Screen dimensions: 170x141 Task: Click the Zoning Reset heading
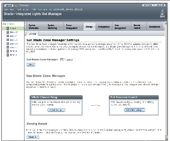point(37,124)
